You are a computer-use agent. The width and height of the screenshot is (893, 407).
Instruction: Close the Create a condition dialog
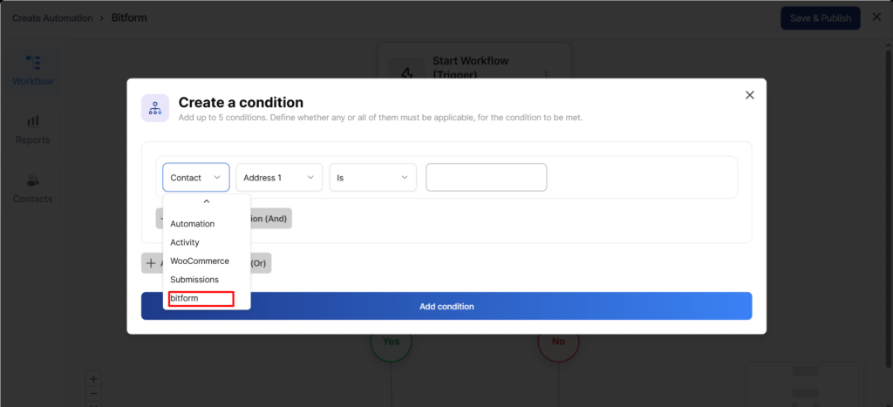coord(749,95)
